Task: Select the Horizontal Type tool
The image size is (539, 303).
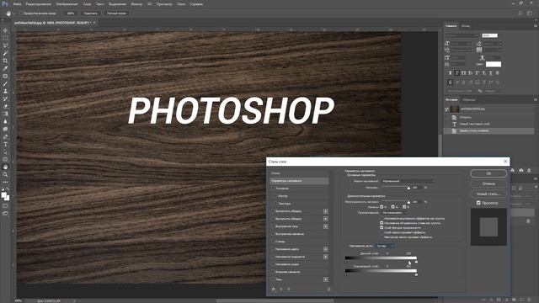Action: coord(5,144)
